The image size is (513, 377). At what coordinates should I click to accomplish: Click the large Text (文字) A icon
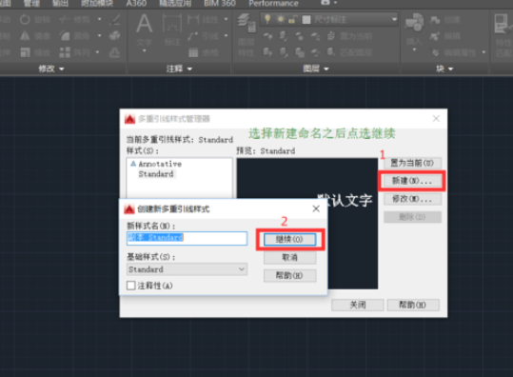pos(144,24)
